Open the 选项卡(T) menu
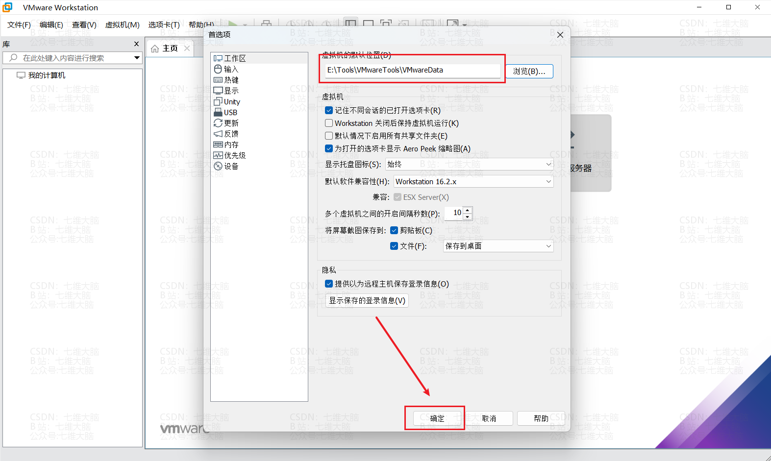Image resolution: width=771 pixels, height=461 pixels. tap(164, 24)
